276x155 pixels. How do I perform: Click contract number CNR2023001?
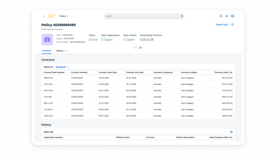pos(77,78)
